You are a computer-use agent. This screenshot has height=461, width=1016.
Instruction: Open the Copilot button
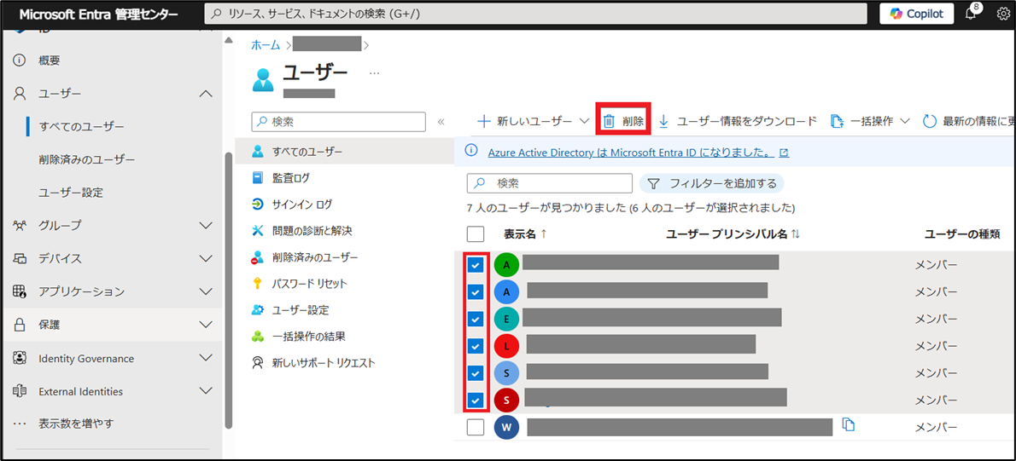(x=916, y=13)
